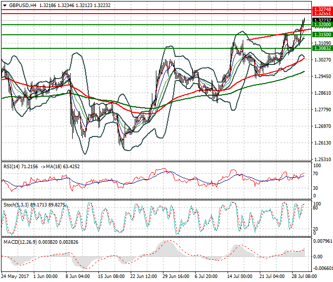Select the 1.32748 red price level label

322,10
